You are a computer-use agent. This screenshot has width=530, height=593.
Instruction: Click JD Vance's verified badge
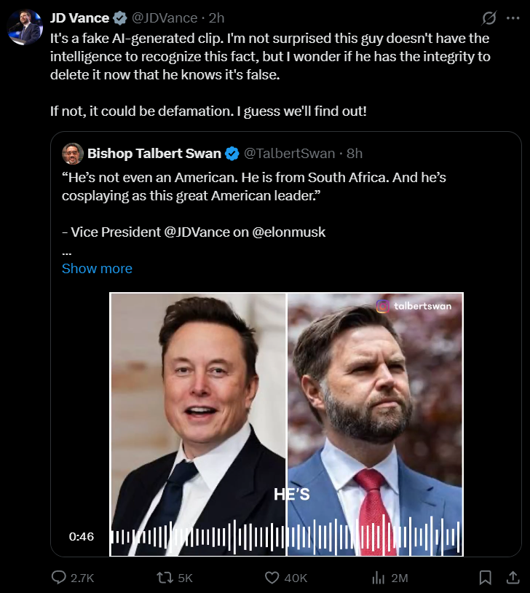coord(120,17)
